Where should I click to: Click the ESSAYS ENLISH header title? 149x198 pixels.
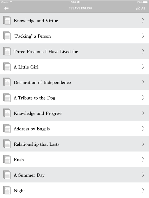(x=80, y=8)
